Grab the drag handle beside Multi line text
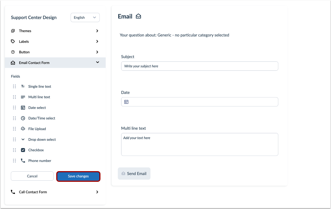The image size is (331, 209). click(14, 97)
